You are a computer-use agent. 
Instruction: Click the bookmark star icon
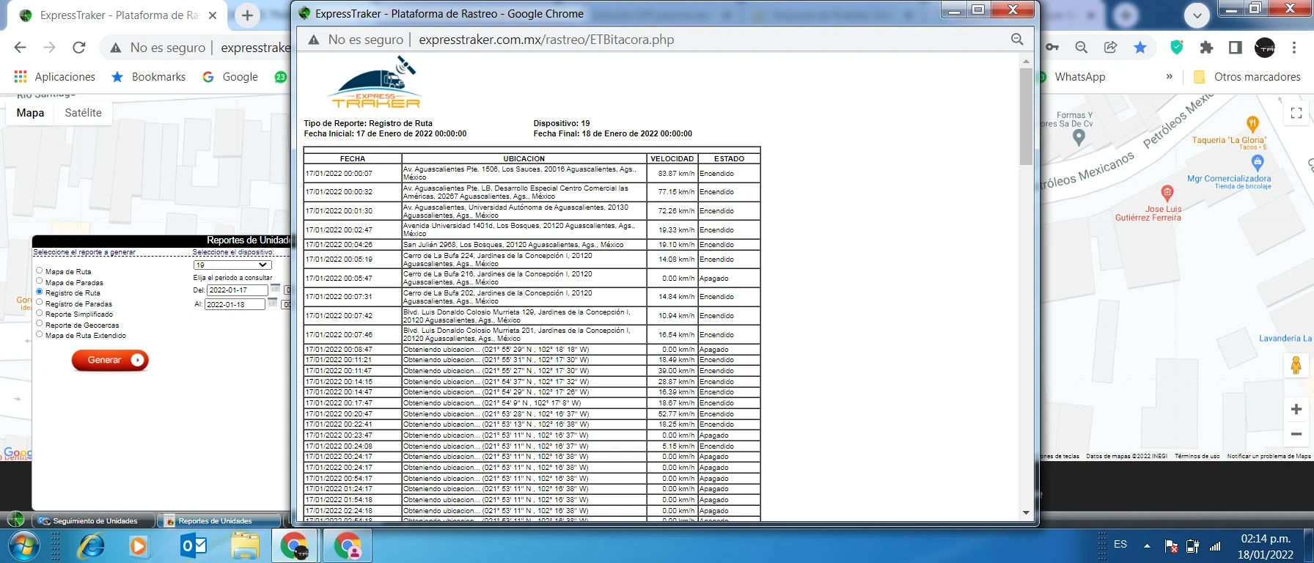point(1140,48)
